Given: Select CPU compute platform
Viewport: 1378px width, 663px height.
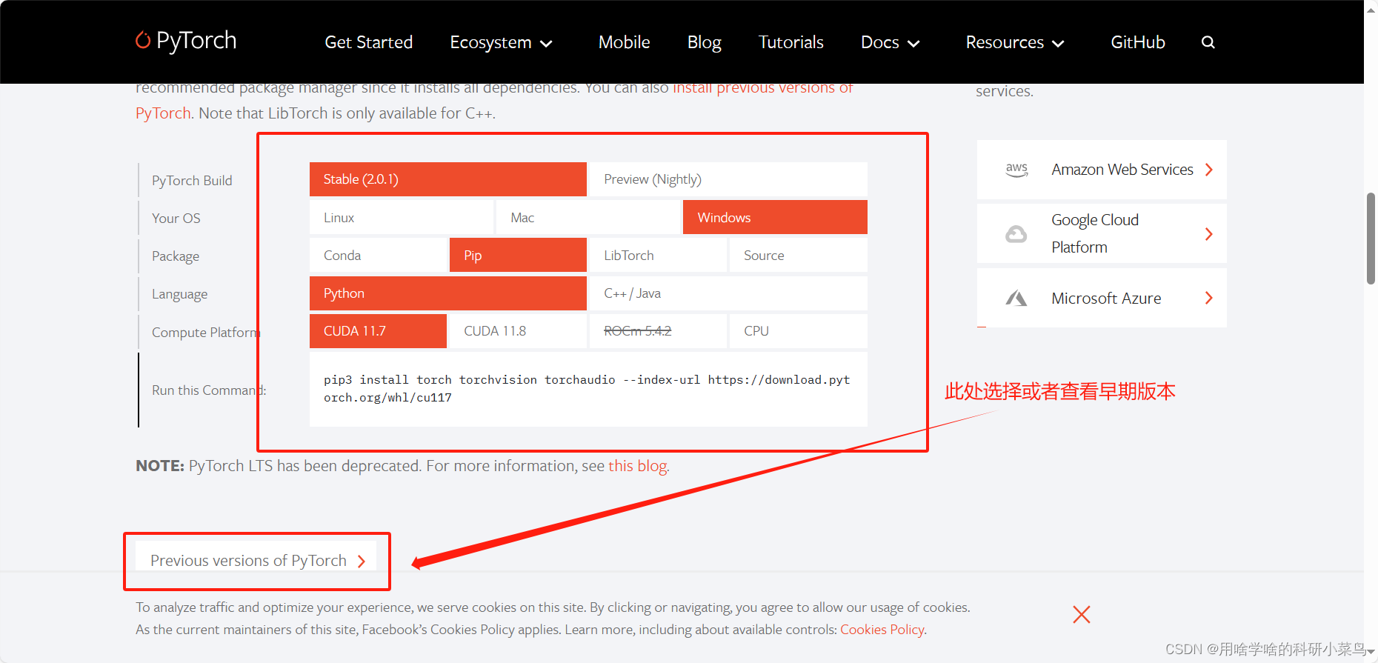Looking at the screenshot, I should 799,331.
